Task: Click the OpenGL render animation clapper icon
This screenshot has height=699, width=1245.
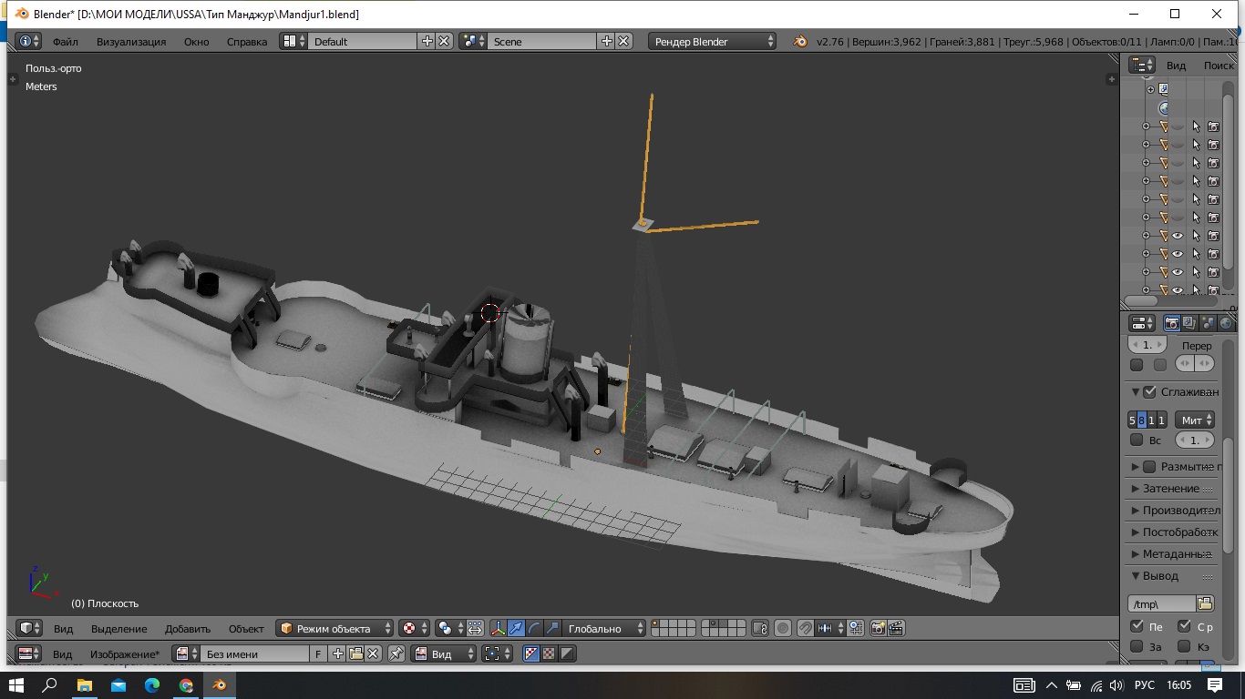Action: [x=896, y=628]
